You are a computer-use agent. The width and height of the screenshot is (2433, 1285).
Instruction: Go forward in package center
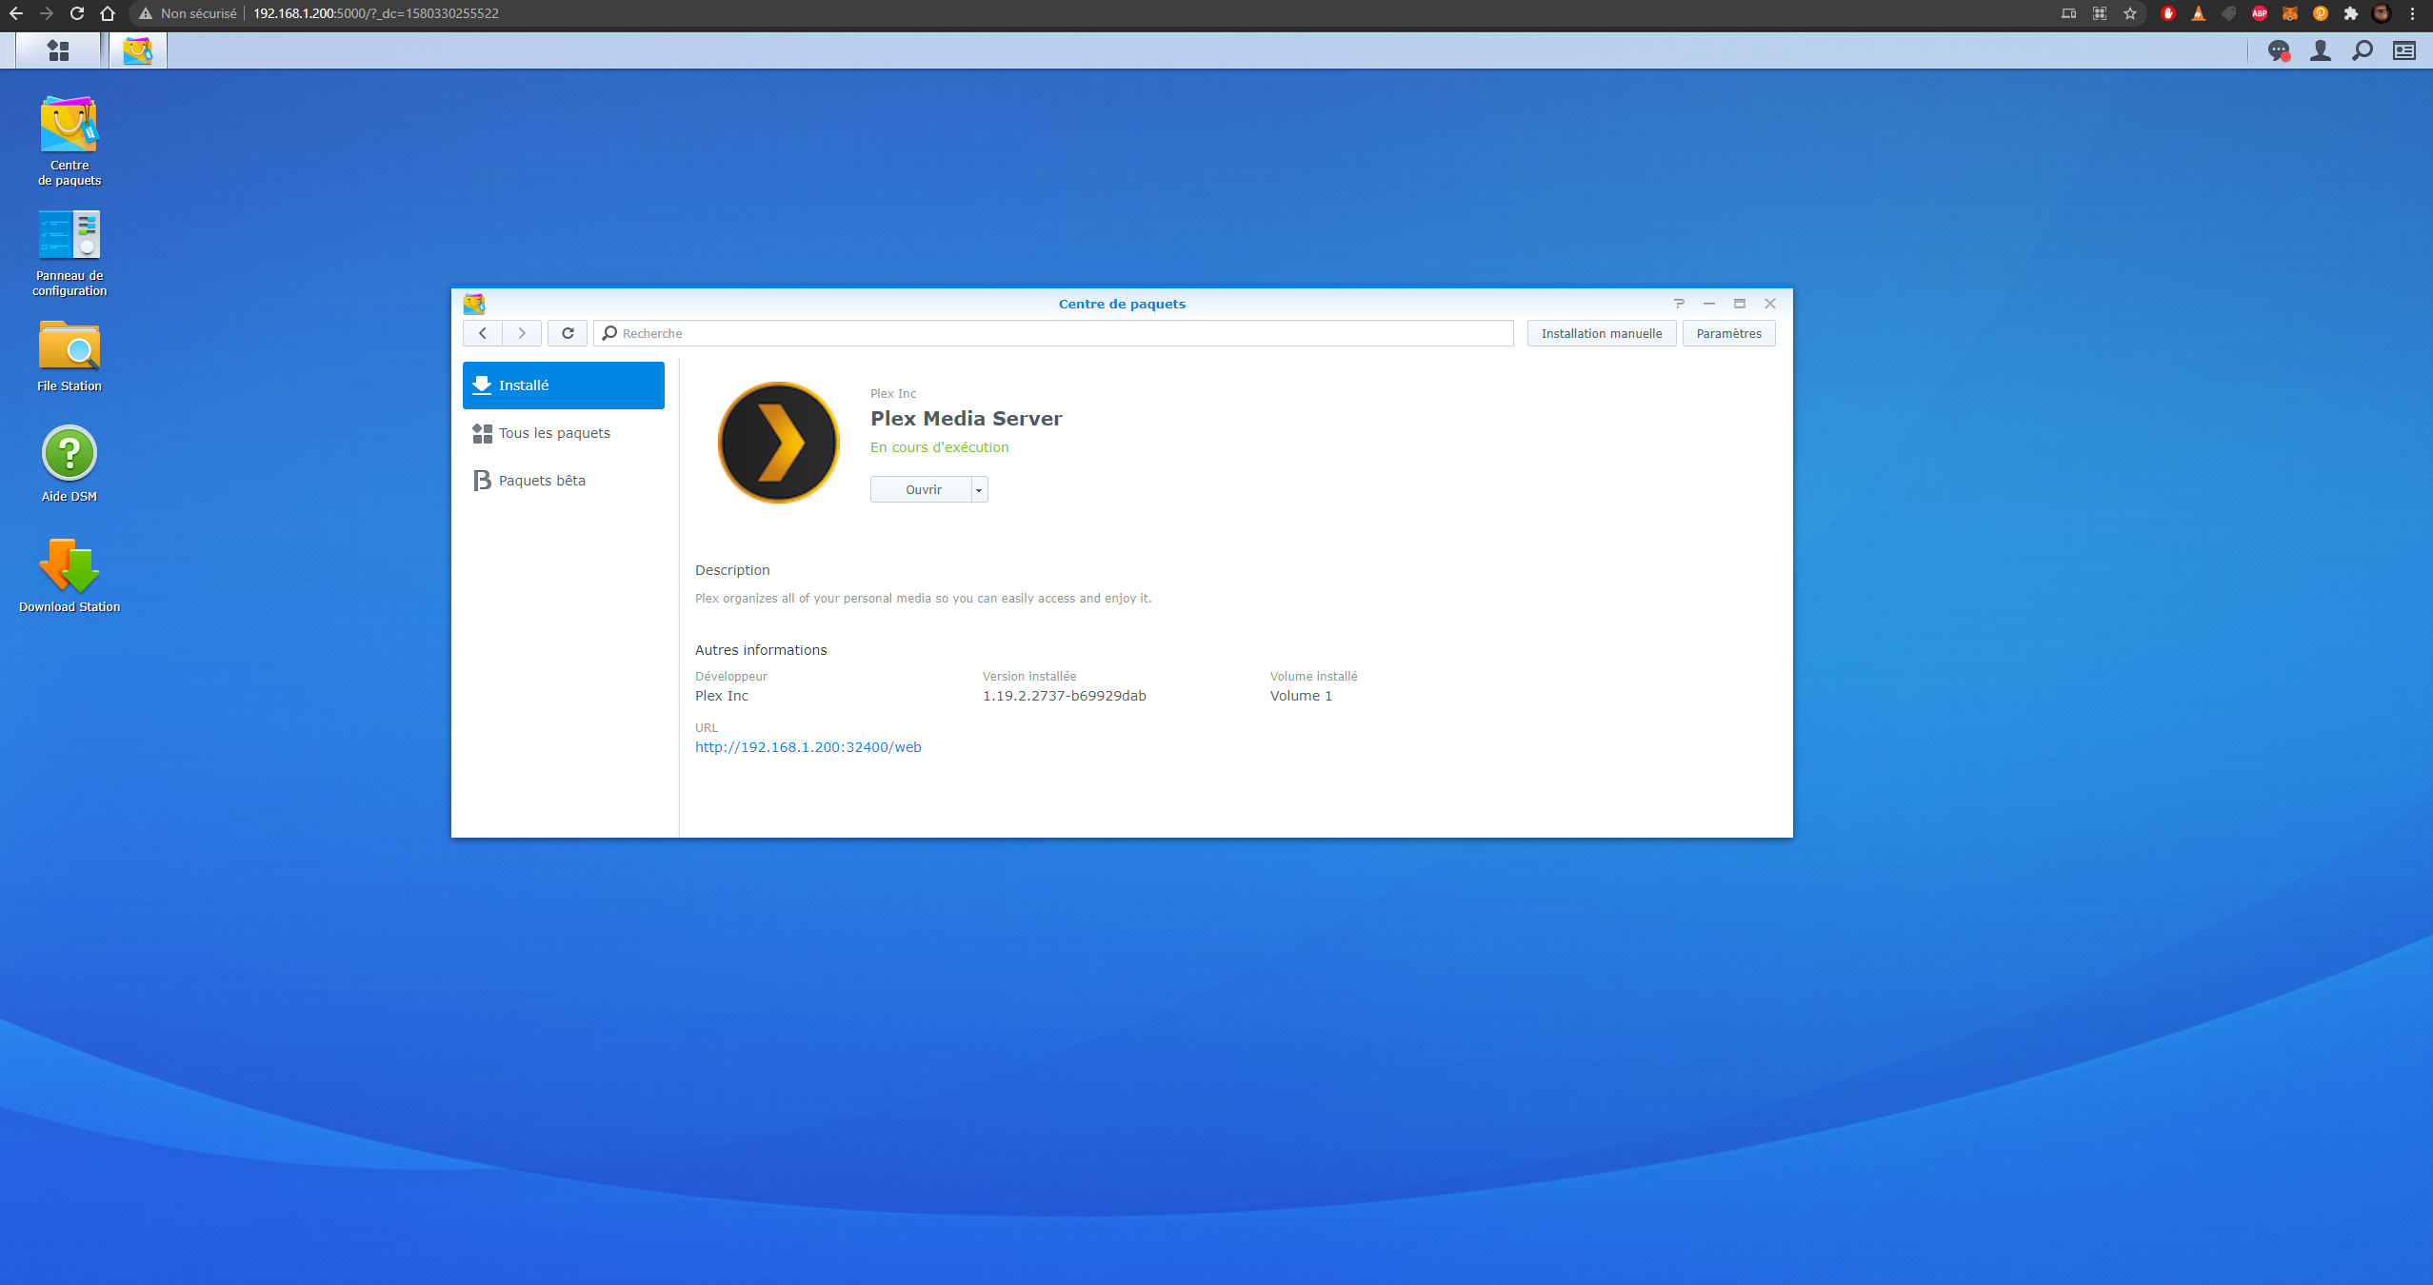522,333
